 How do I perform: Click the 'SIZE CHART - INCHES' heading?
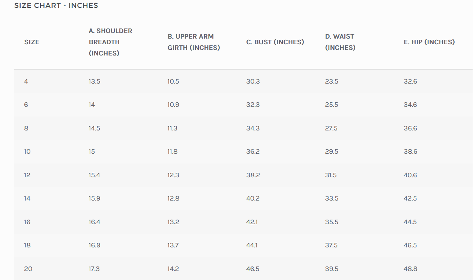(x=56, y=6)
